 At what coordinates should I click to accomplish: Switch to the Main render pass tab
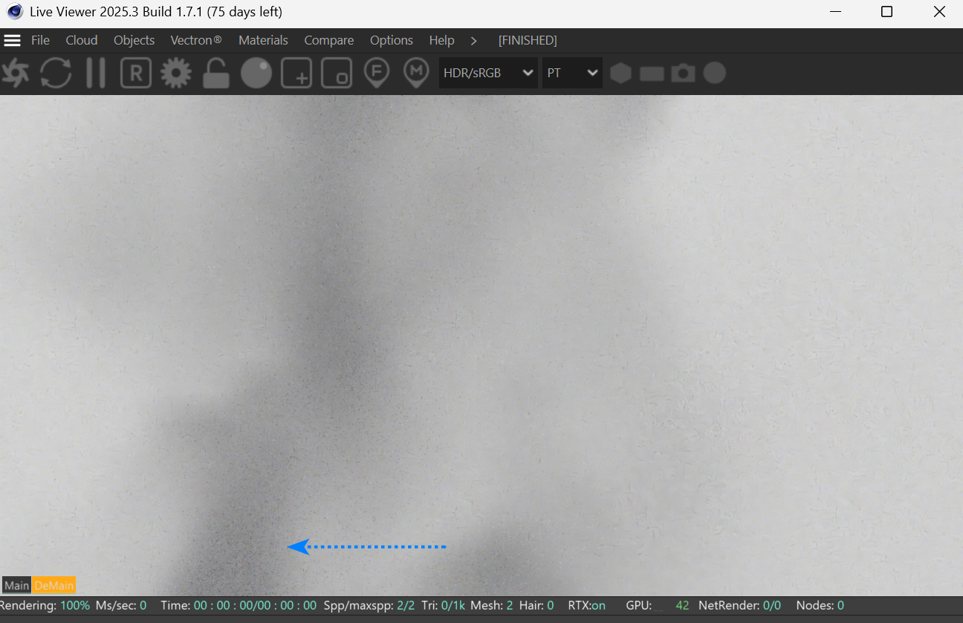(16, 585)
